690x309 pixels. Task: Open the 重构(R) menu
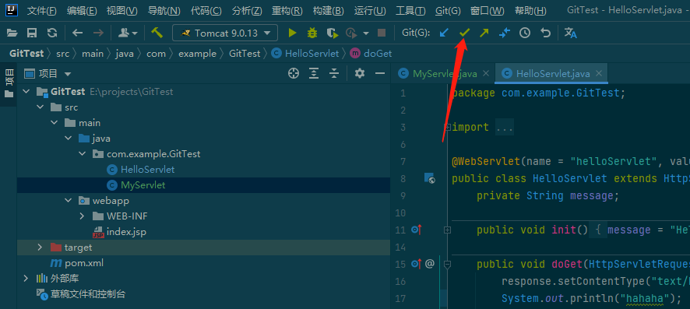point(287,11)
